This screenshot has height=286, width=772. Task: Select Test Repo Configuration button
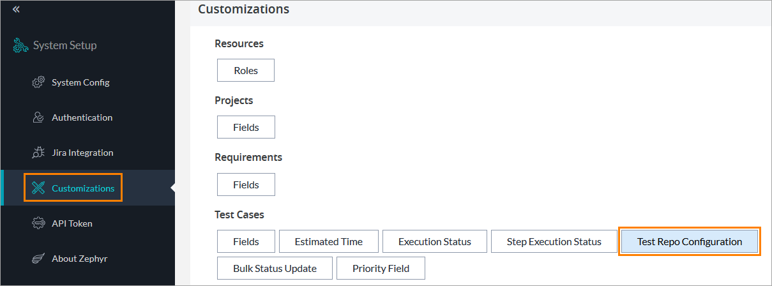pyautogui.click(x=690, y=242)
